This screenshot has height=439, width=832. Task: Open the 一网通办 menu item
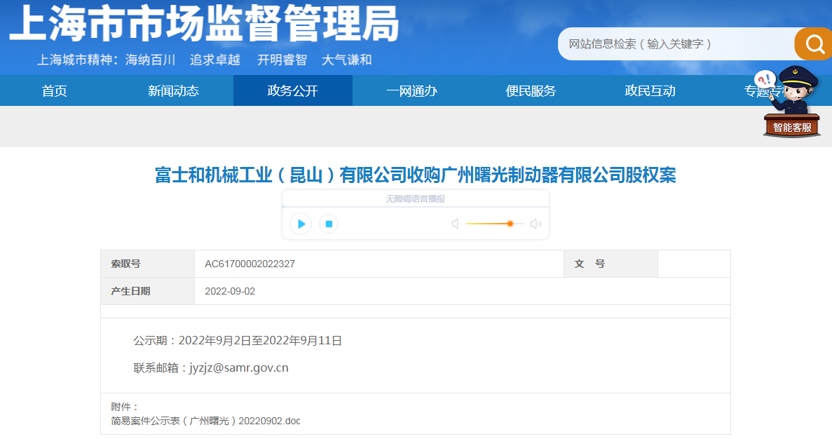point(411,90)
